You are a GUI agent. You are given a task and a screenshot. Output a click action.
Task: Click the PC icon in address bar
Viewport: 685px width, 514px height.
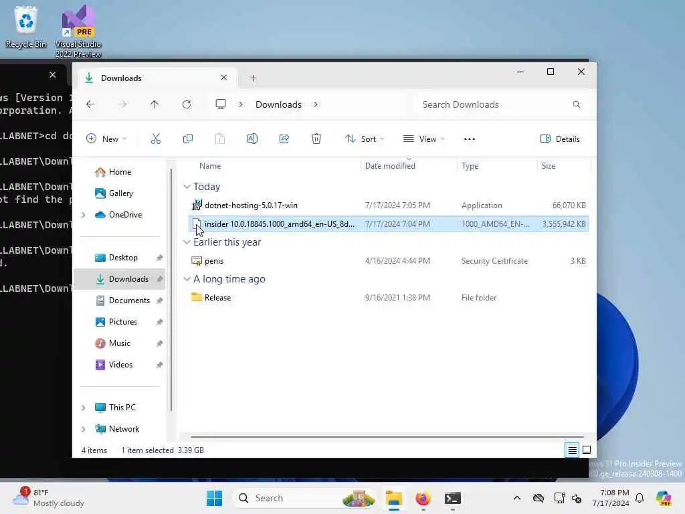point(221,104)
